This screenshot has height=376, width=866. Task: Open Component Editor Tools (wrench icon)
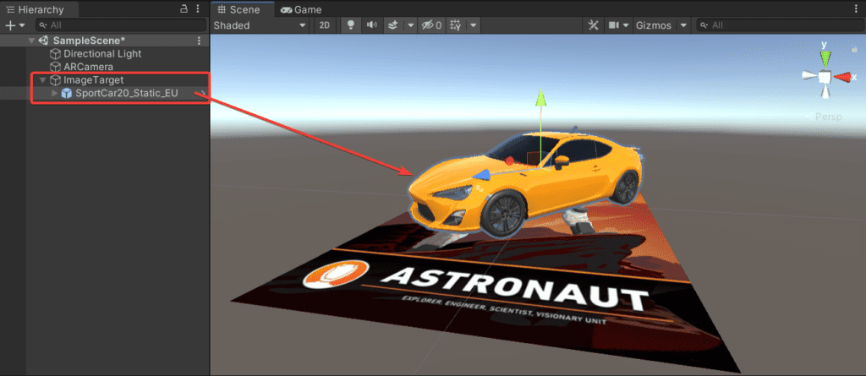(x=594, y=25)
